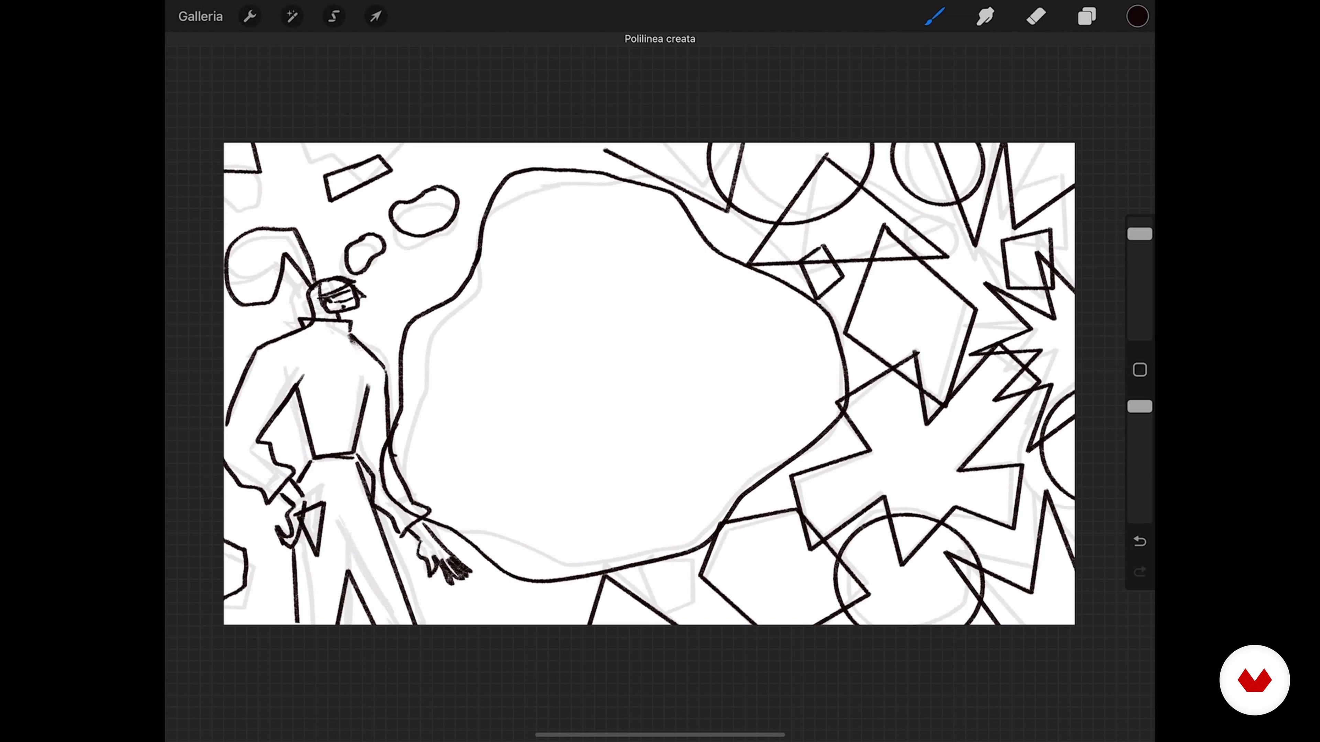1320x742 pixels.
Task: Click the red Domestika logo badge
Action: click(1254, 680)
